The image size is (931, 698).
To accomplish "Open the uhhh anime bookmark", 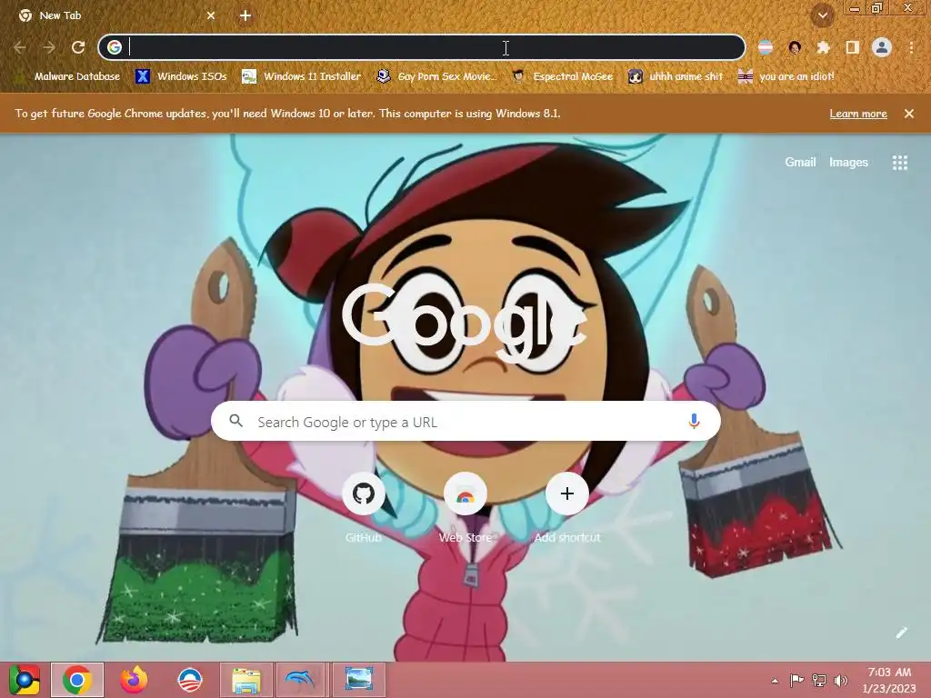I will pos(676,76).
